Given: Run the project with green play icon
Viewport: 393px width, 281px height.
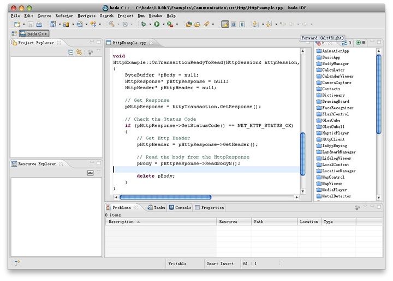Looking at the screenshot, I should pyautogui.click(x=157, y=24).
